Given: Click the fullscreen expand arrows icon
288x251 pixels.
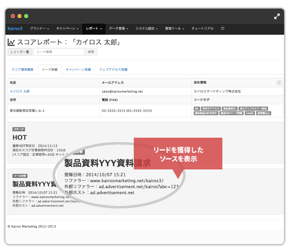Looking at the screenshot, I should point(277,16).
